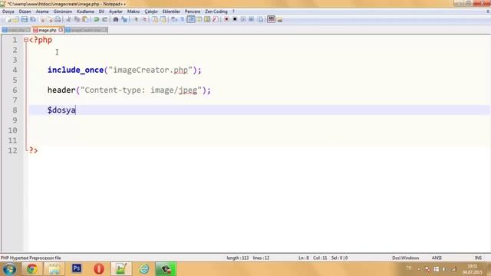Click the Zoom In toolbar icon
Image resolution: width=491 pixels, height=276 pixels.
tap(137, 19)
